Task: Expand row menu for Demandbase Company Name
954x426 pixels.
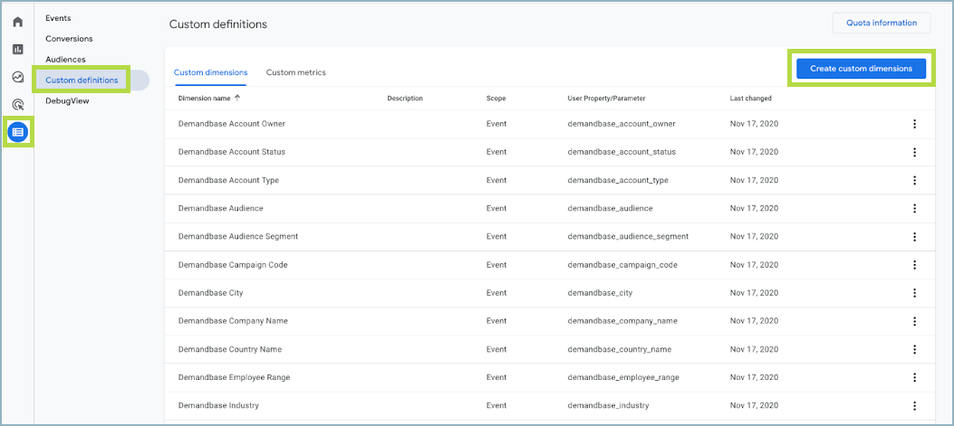Action: 914,321
